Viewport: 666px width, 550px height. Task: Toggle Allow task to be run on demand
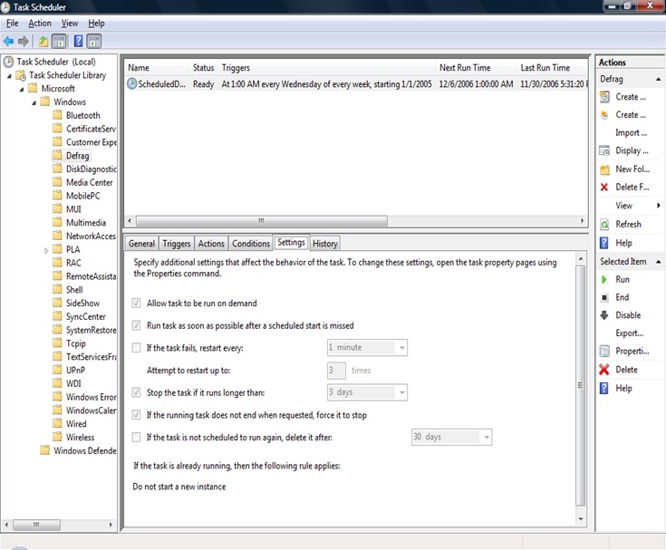coord(136,304)
